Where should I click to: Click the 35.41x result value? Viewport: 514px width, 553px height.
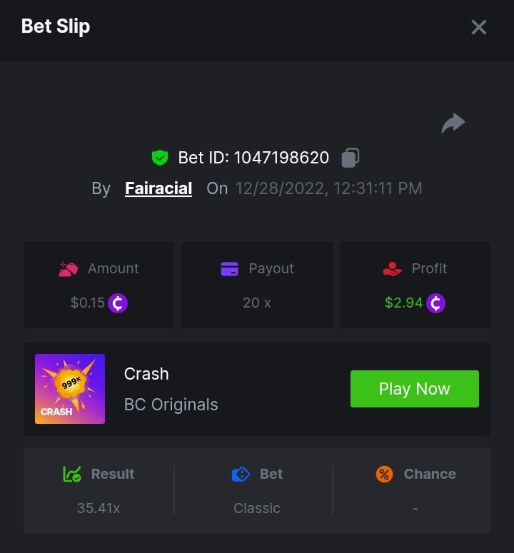click(99, 508)
